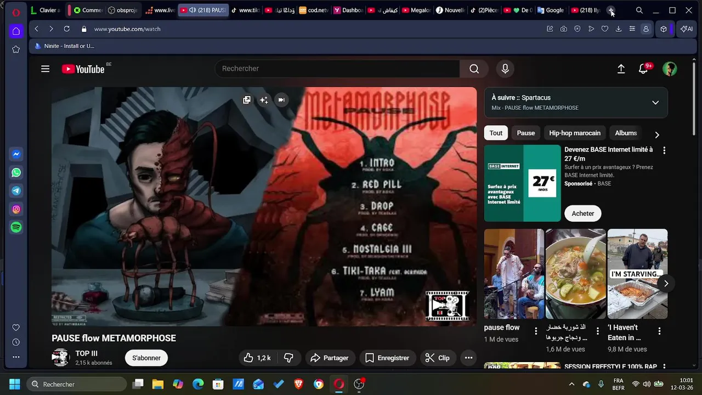Take a snapshot with the camera icon

point(564,29)
